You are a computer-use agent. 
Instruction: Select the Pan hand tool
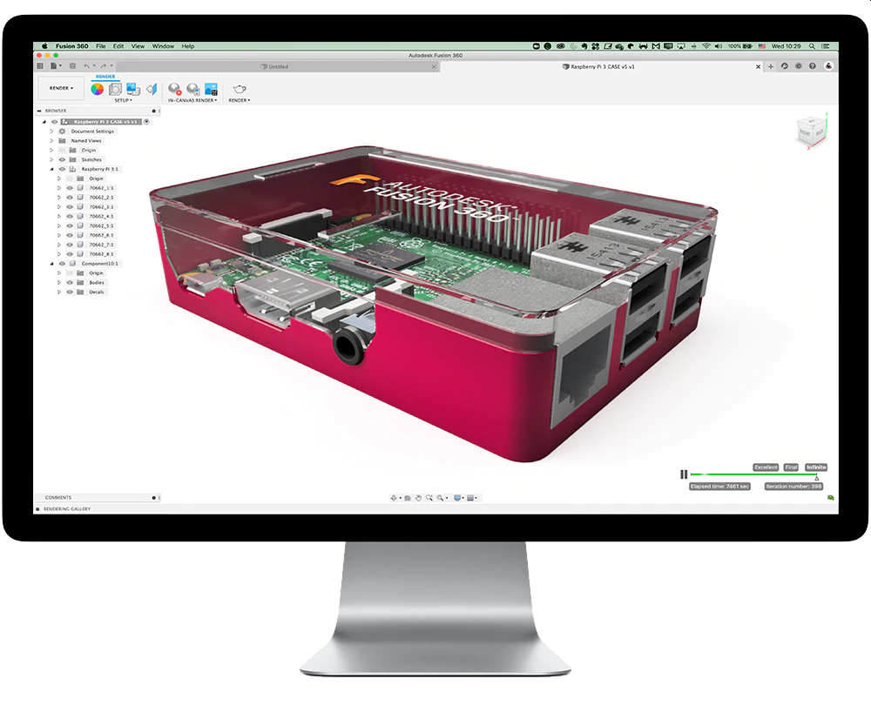pos(418,498)
